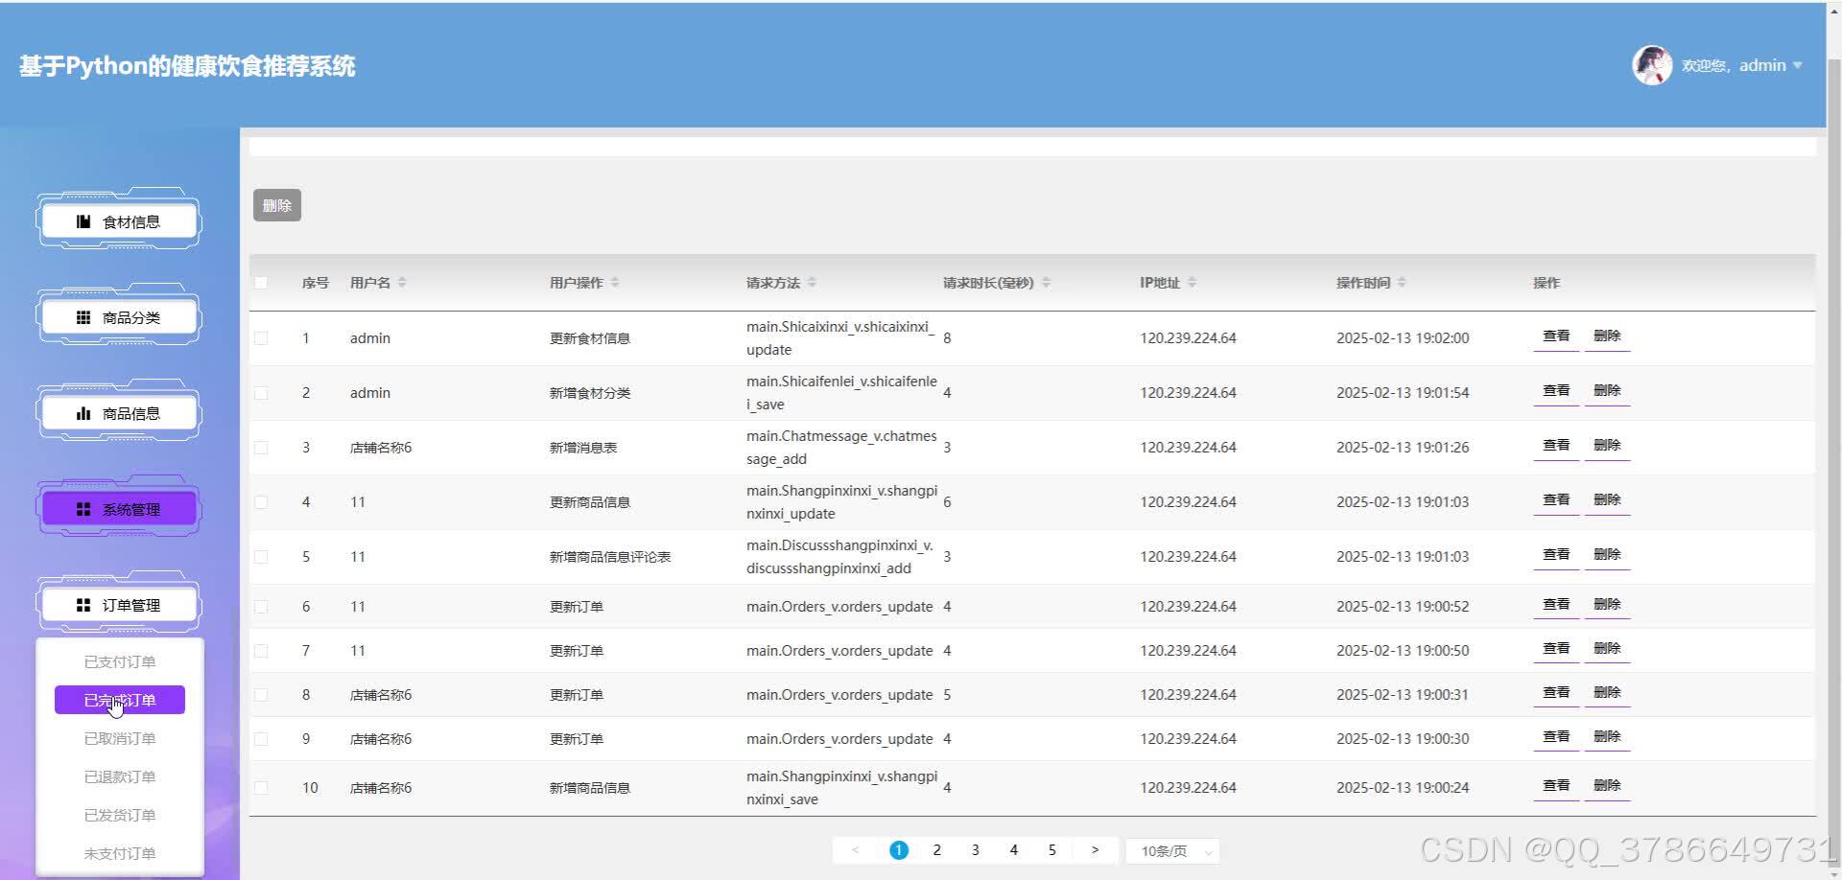Check the checkbox for row 8
Image resolution: width=1842 pixels, height=880 pixels.
click(261, 695)
